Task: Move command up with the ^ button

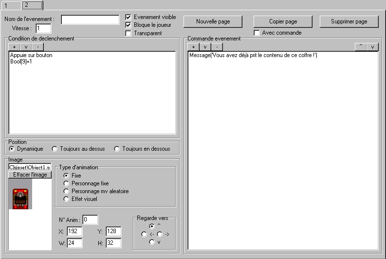Action: pos(361,47)
